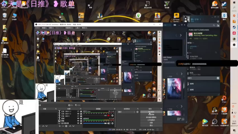Image resolution: width=238 pixels, height=134 pixels.
Task: Click 设置 button in OBS controls
Action: coord(151,123)
